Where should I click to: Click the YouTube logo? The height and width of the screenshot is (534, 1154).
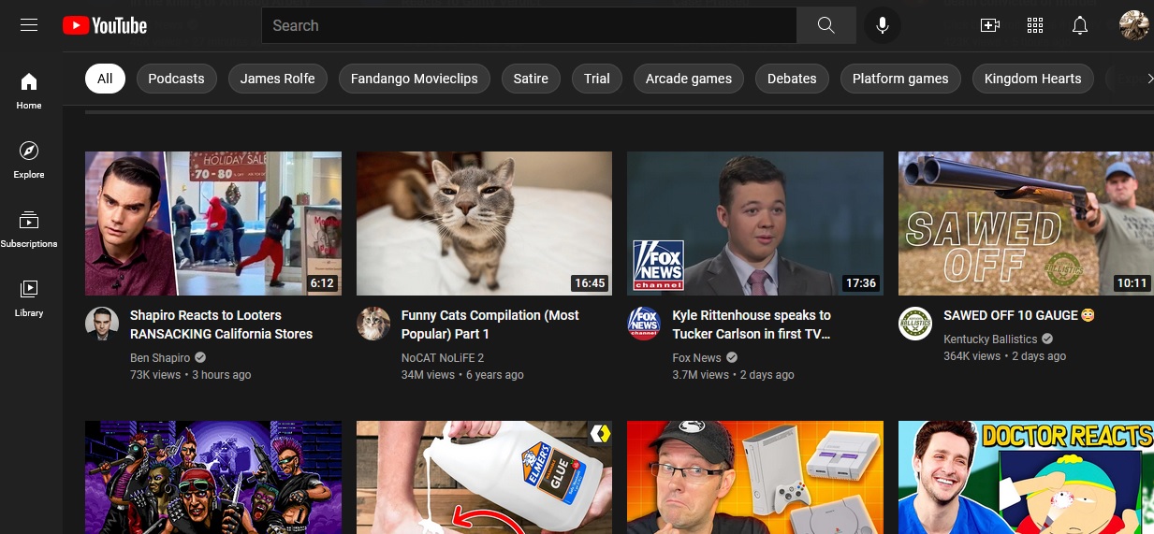pos(105,25)
